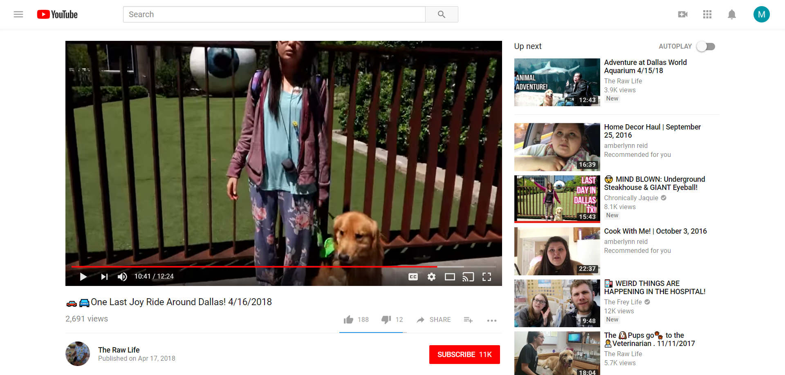Add video to a playlist

point(468,320)
